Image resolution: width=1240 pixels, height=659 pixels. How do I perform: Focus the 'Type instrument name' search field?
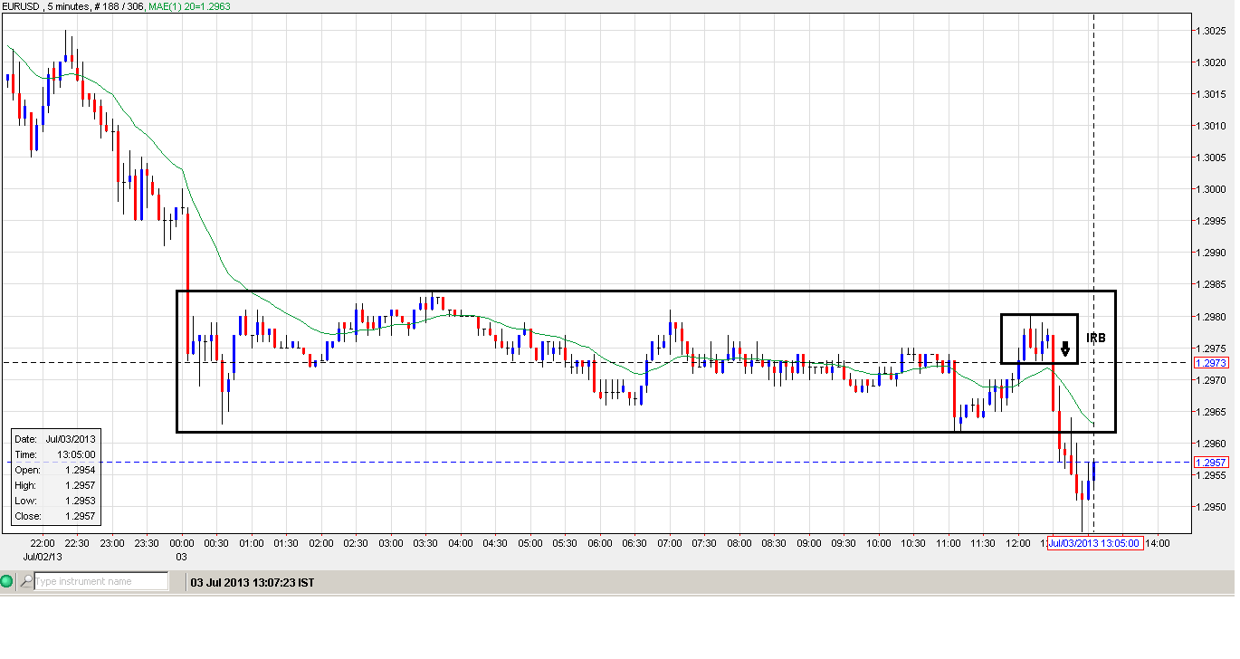(101, 581)
